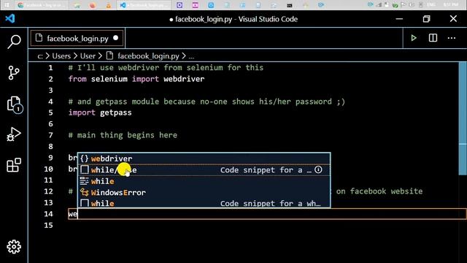Click the system clock in the taskbar
The width and height of the screenshot is (467, 263).
450,5
